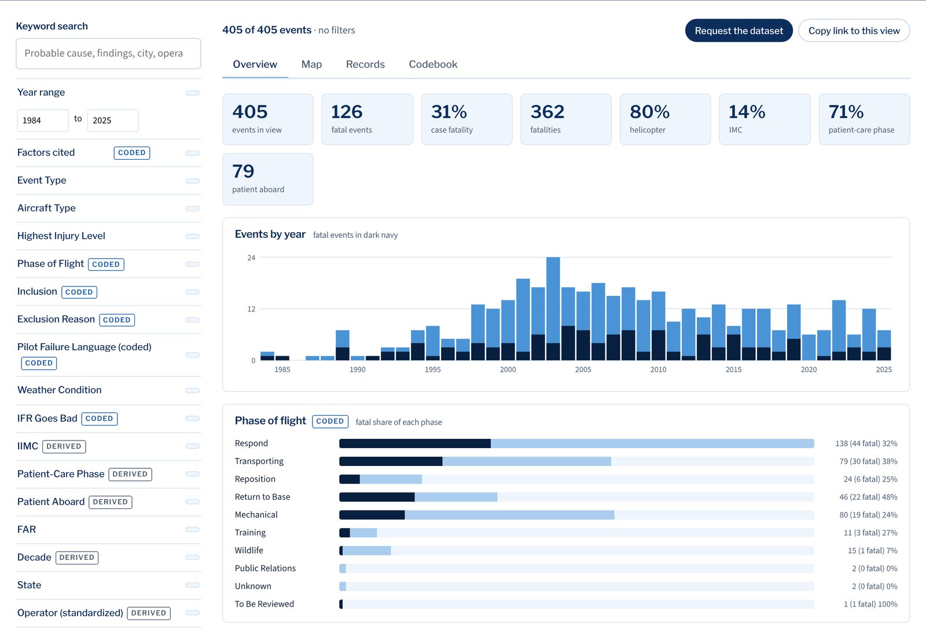Screen dimensions: 926x631
Task: Open the Records tab
Action: click(365, 64)
